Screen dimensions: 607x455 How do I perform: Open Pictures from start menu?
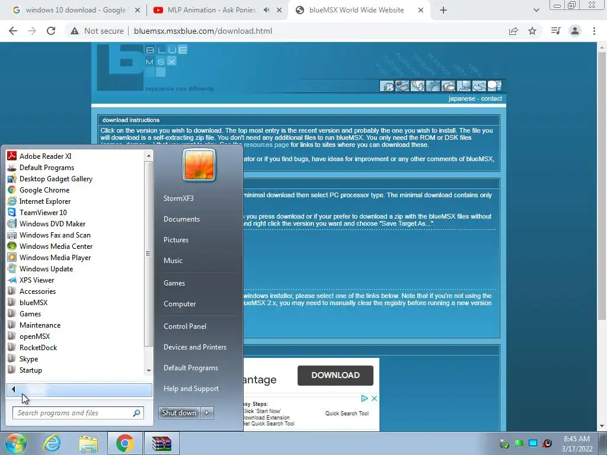[x=175, y=240]
